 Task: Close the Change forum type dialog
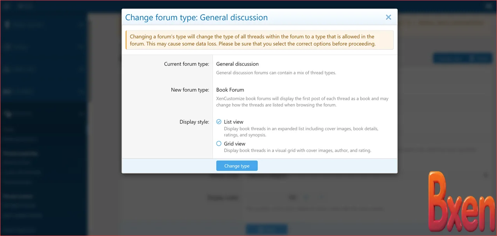pos(388,17)
